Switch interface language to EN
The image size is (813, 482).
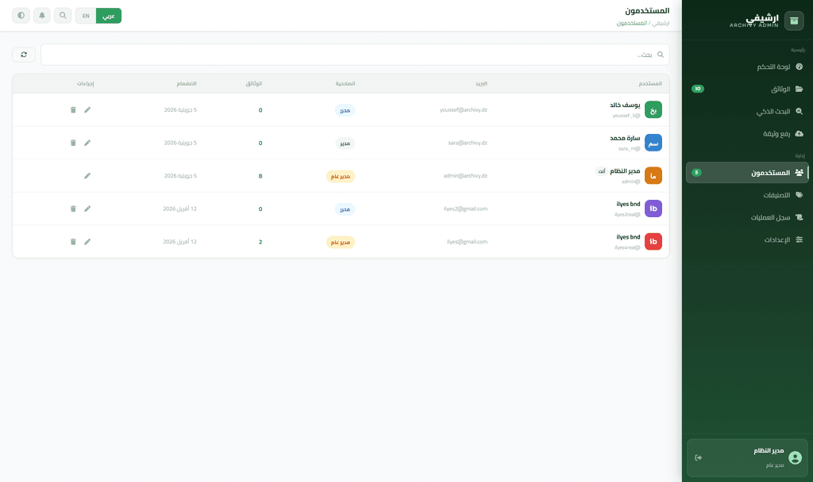pos(86,16)
